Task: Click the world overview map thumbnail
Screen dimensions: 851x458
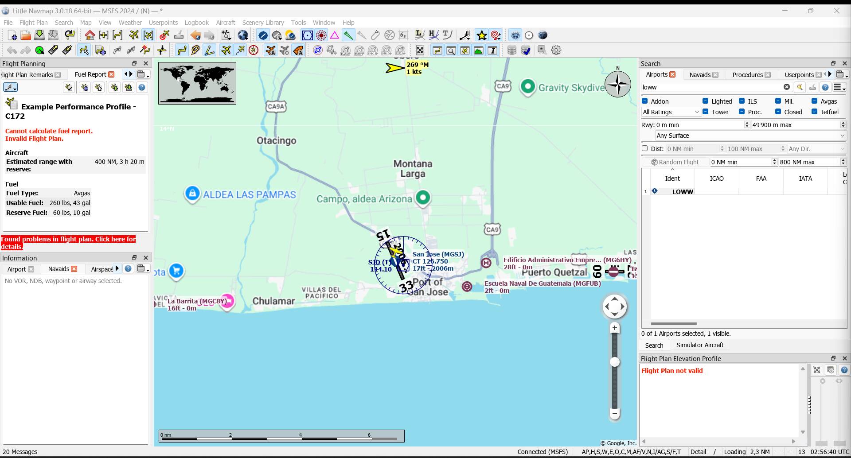Action: (x=197, y=83)
